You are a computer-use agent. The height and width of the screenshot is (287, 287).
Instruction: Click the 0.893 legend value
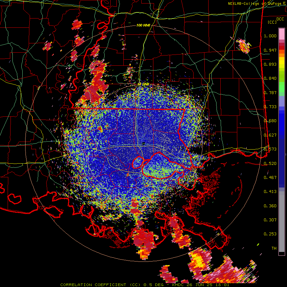point(270,64)
